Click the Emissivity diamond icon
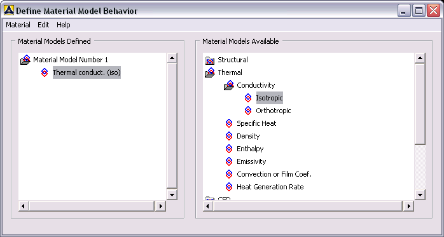This screenshot has height=237, width=444. (229, 162)
